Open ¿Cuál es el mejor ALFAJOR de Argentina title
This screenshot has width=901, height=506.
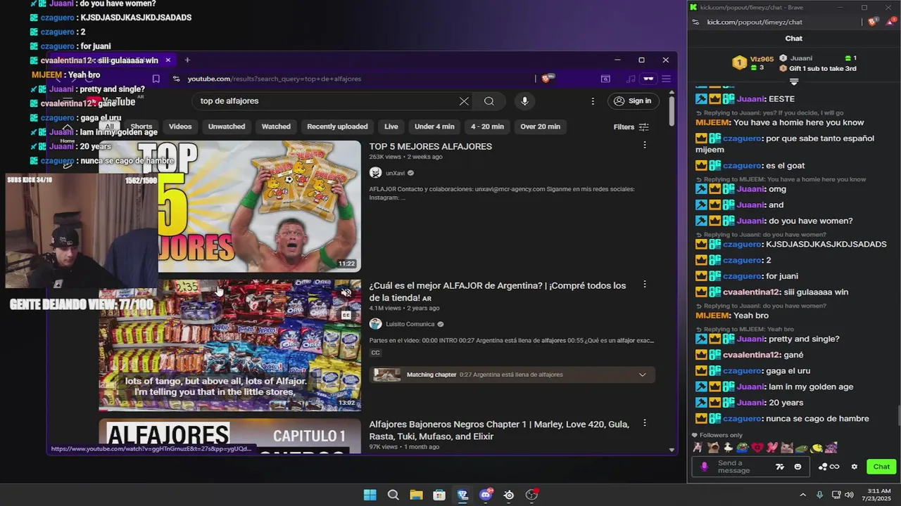point(498,292)
